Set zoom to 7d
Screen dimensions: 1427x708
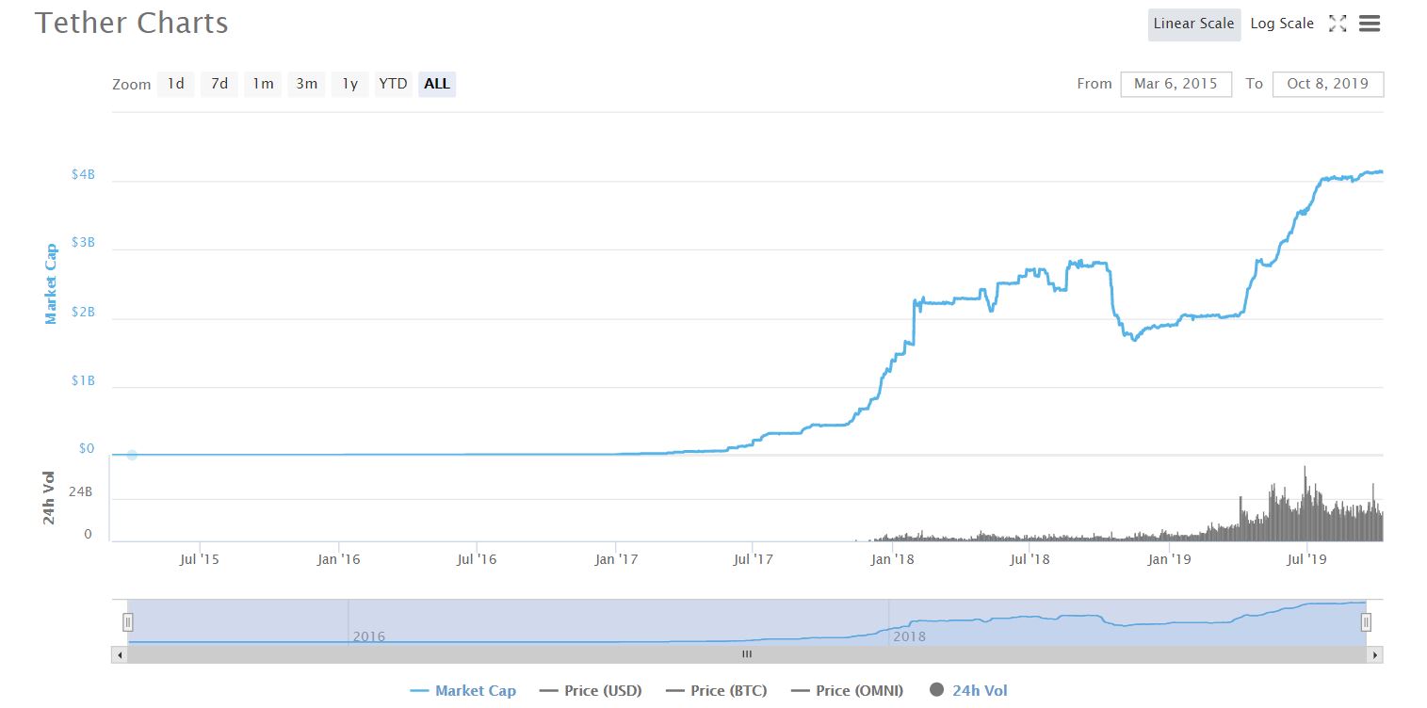click(x=219, y=84)
